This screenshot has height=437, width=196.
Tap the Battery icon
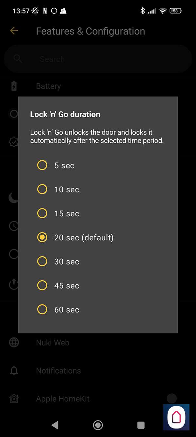14,86
